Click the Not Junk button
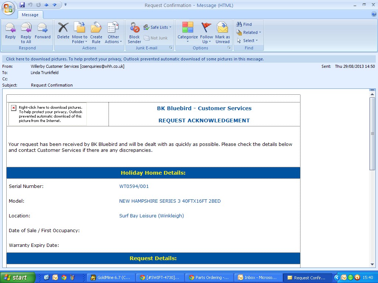 point(156,38)
